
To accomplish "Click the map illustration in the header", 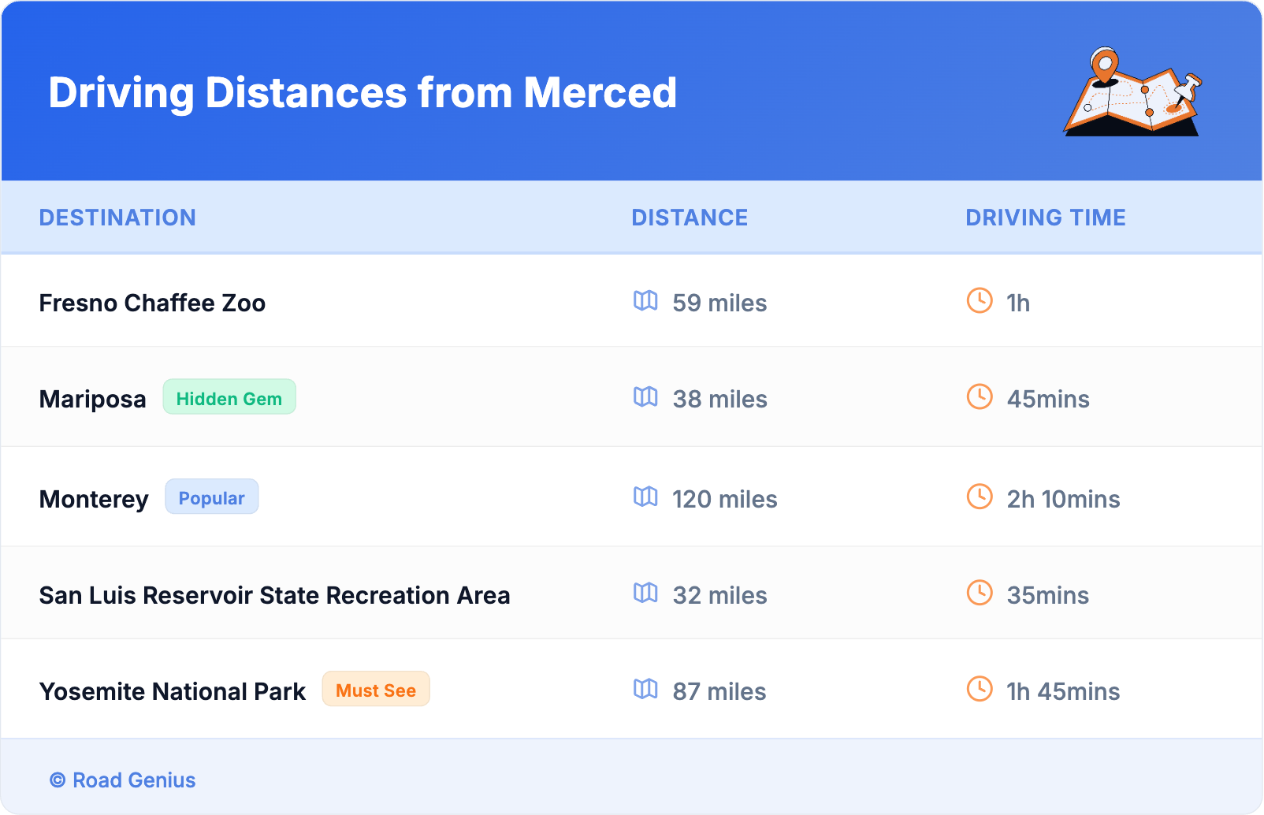I will [1132, 92].
